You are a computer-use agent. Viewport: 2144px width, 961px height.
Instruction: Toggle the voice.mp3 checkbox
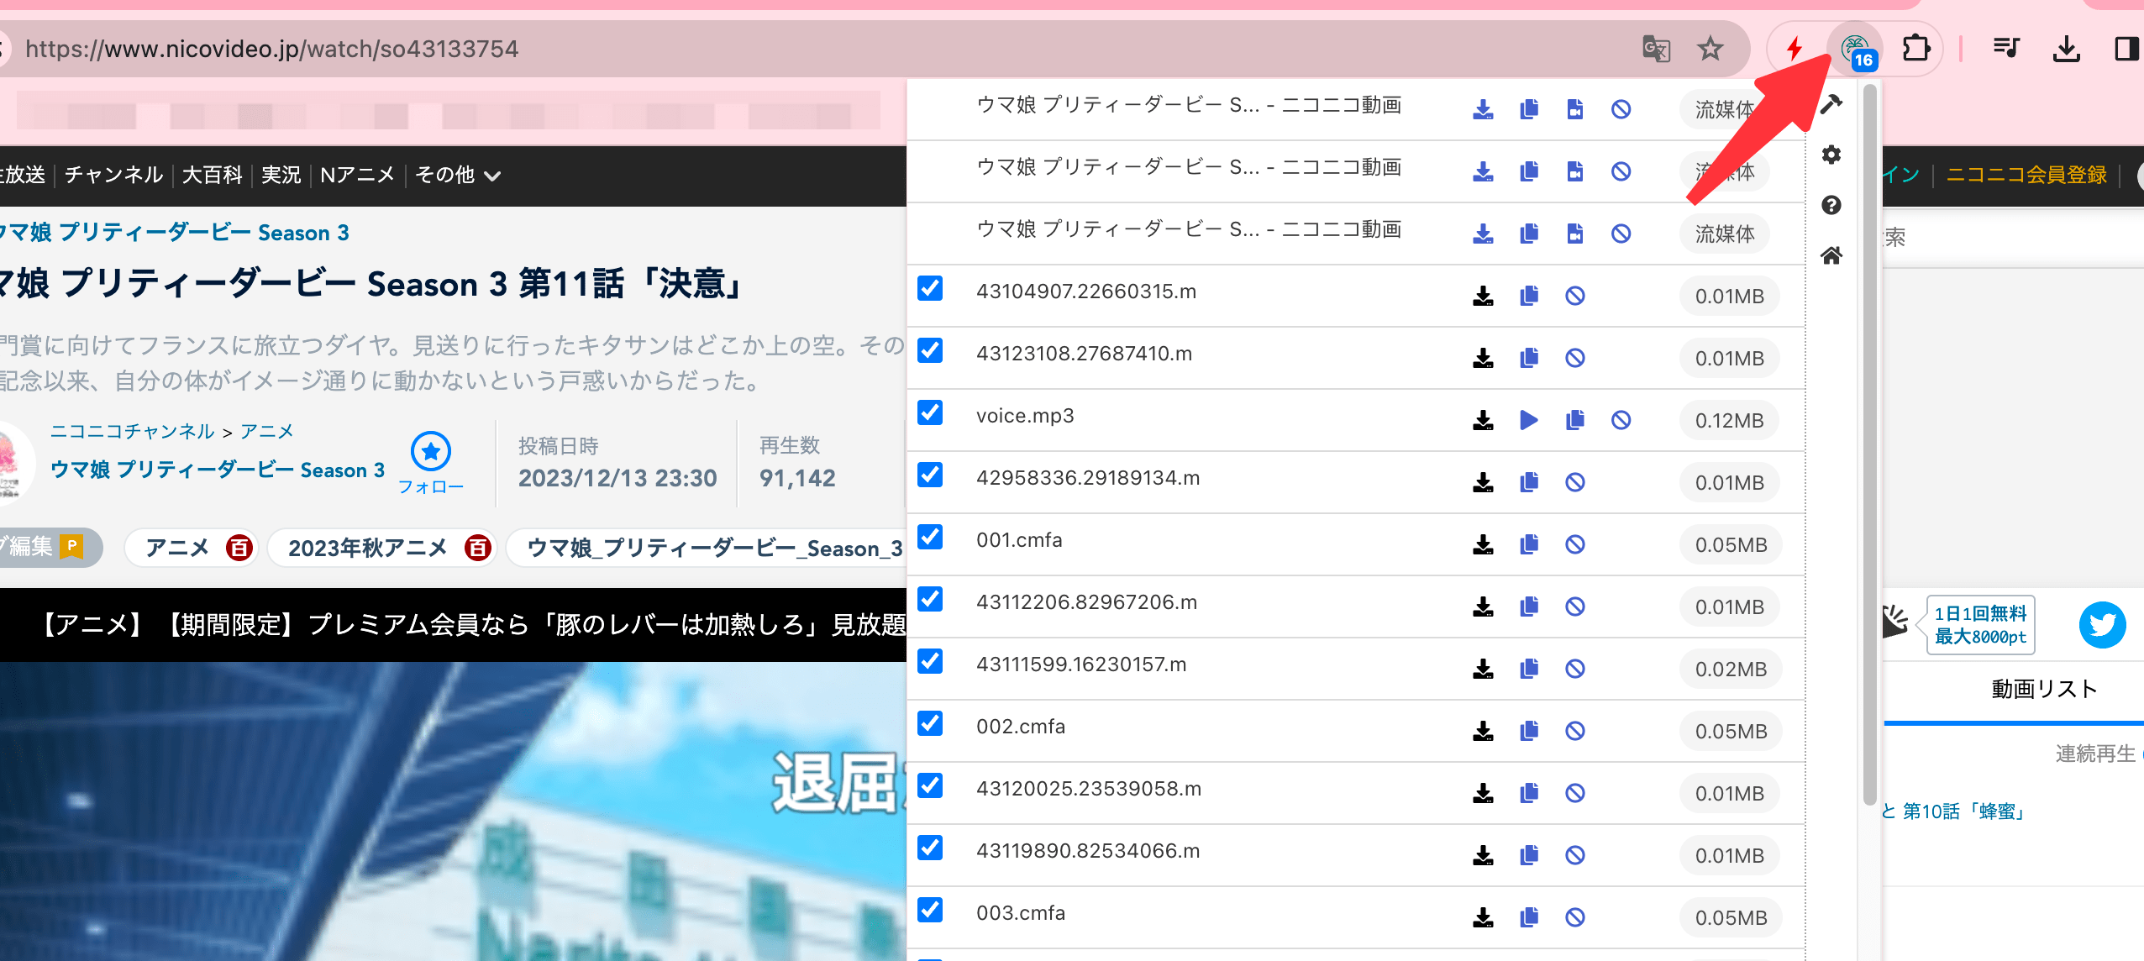(930, 412)
